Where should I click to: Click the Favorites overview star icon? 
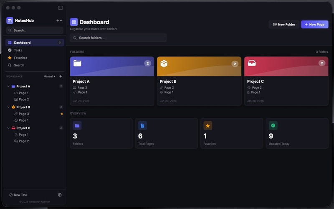pos(207,126)
